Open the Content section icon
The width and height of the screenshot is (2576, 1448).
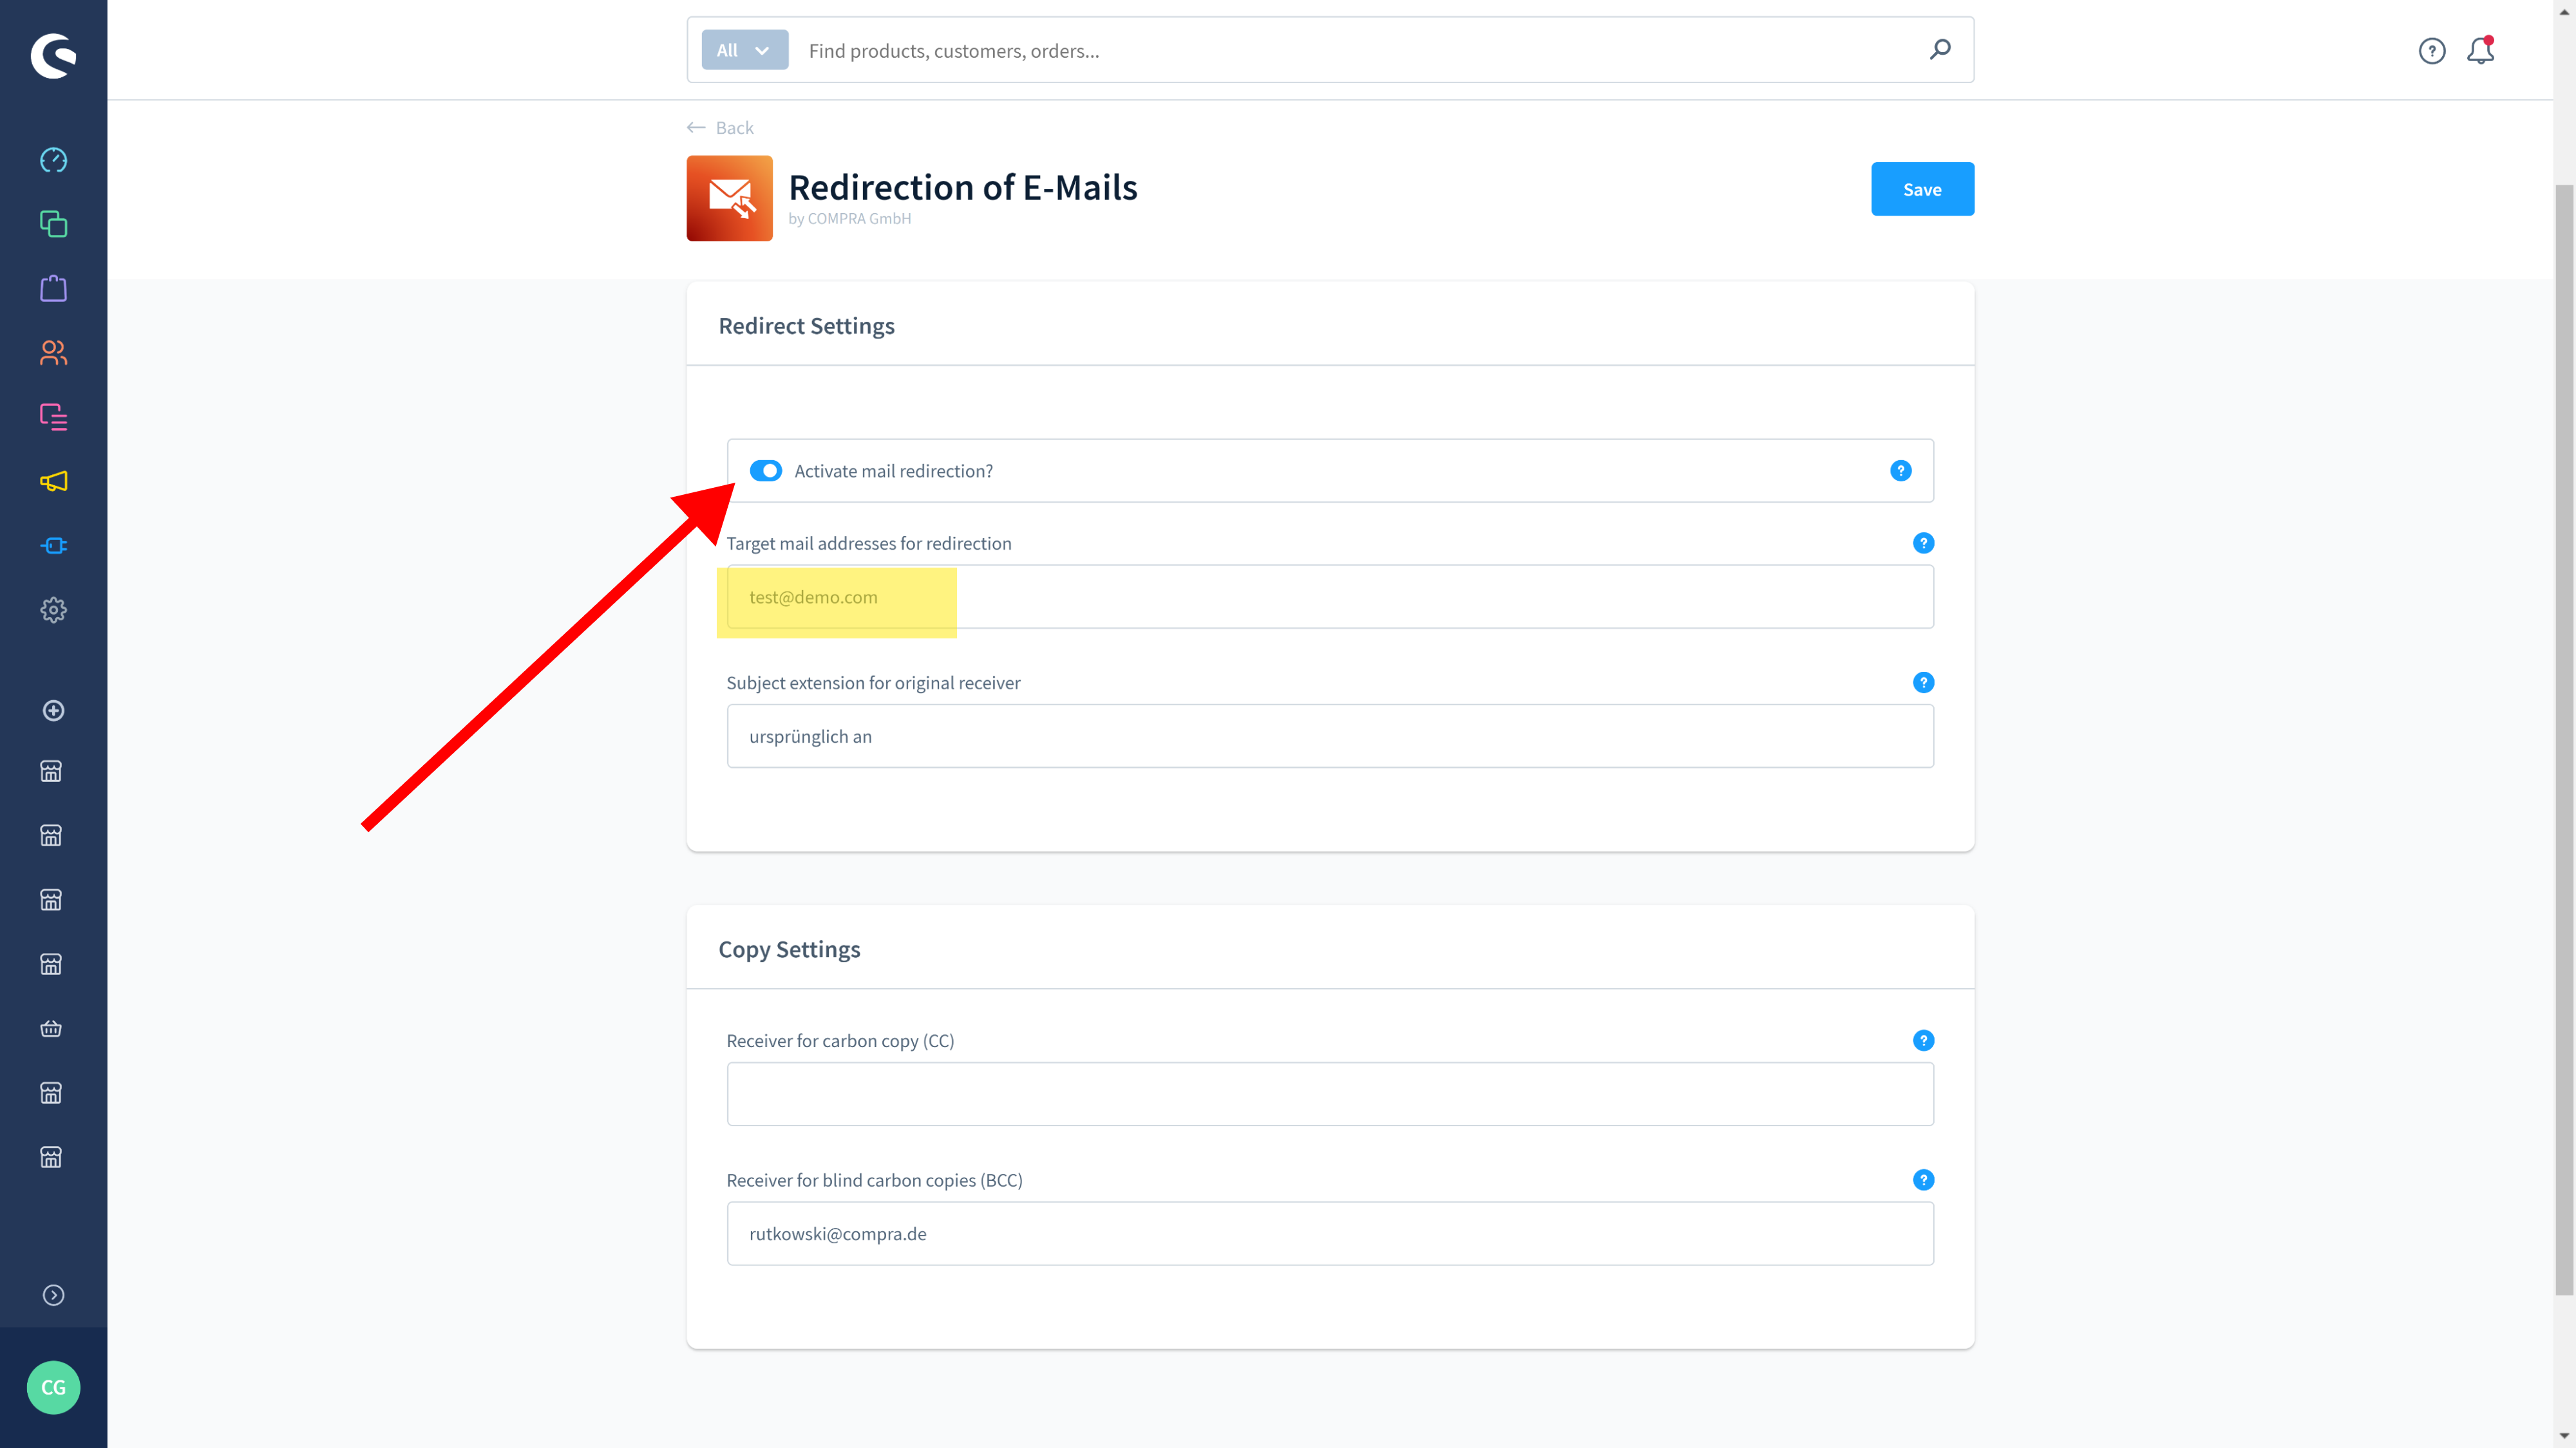[x=53, y=417]
